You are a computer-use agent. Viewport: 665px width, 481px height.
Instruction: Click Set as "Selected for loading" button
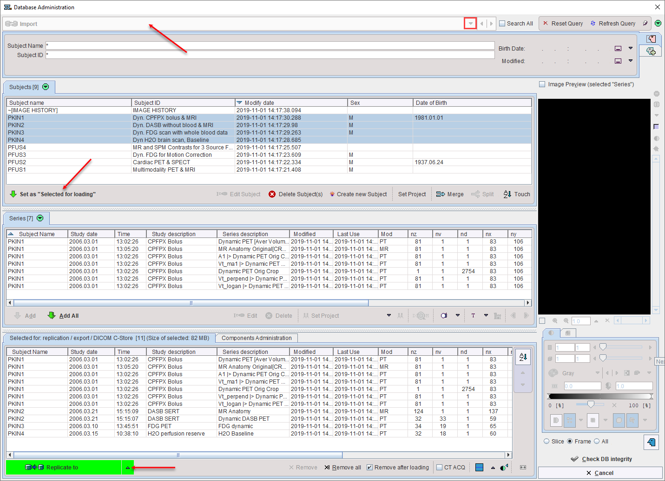(53, 194)
